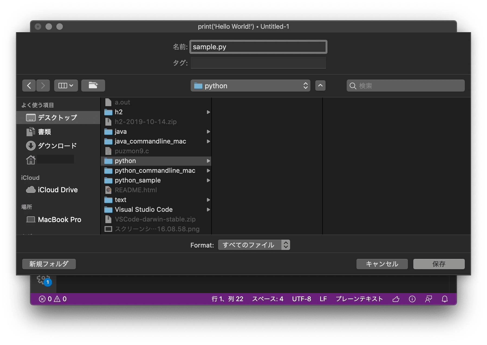Click the notification bell in status bar
Viewport: 487px width, 345px height.
444,299
